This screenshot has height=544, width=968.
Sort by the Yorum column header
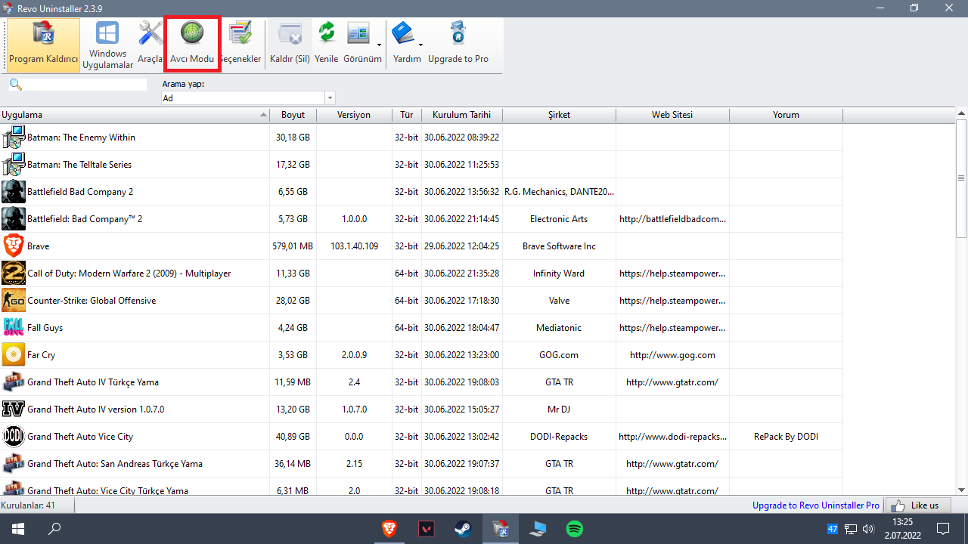pos(786,115)
